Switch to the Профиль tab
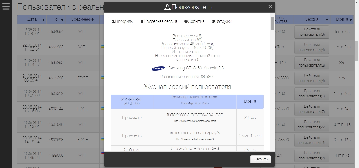Image resolution: width=359 pixels, height=168 pixels. click(122, 21)
